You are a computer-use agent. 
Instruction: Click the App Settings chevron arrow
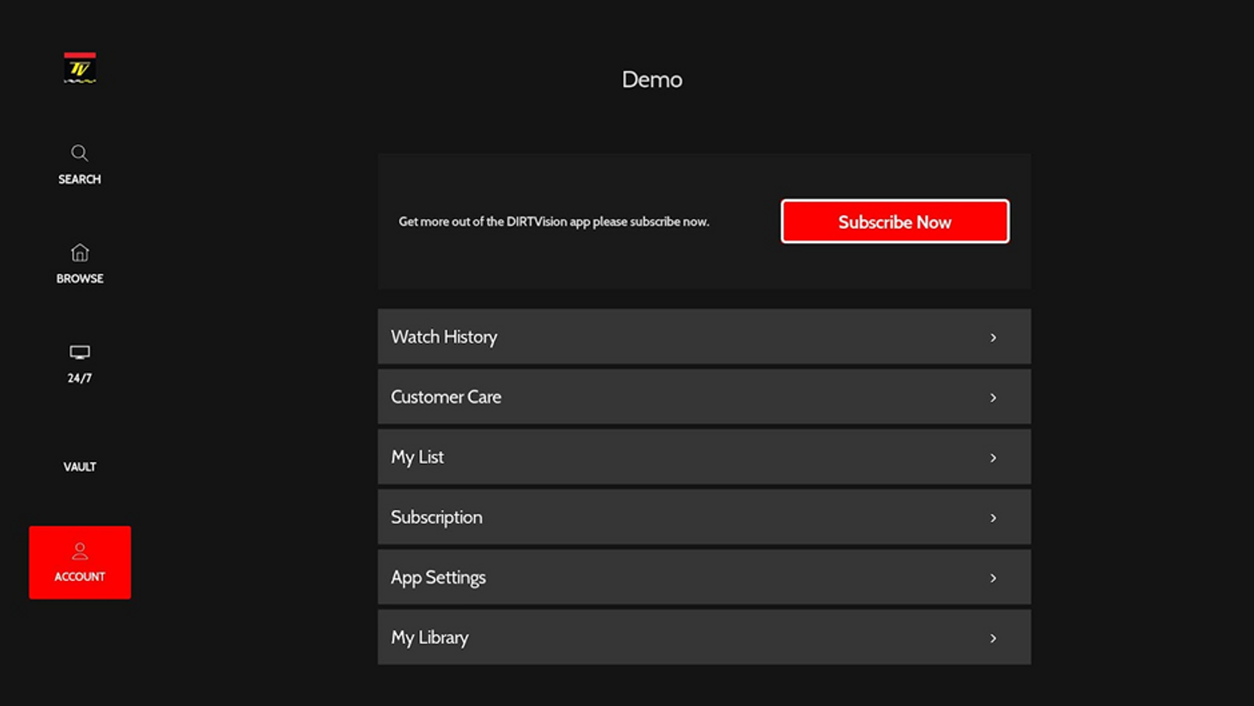coord(993,577)
